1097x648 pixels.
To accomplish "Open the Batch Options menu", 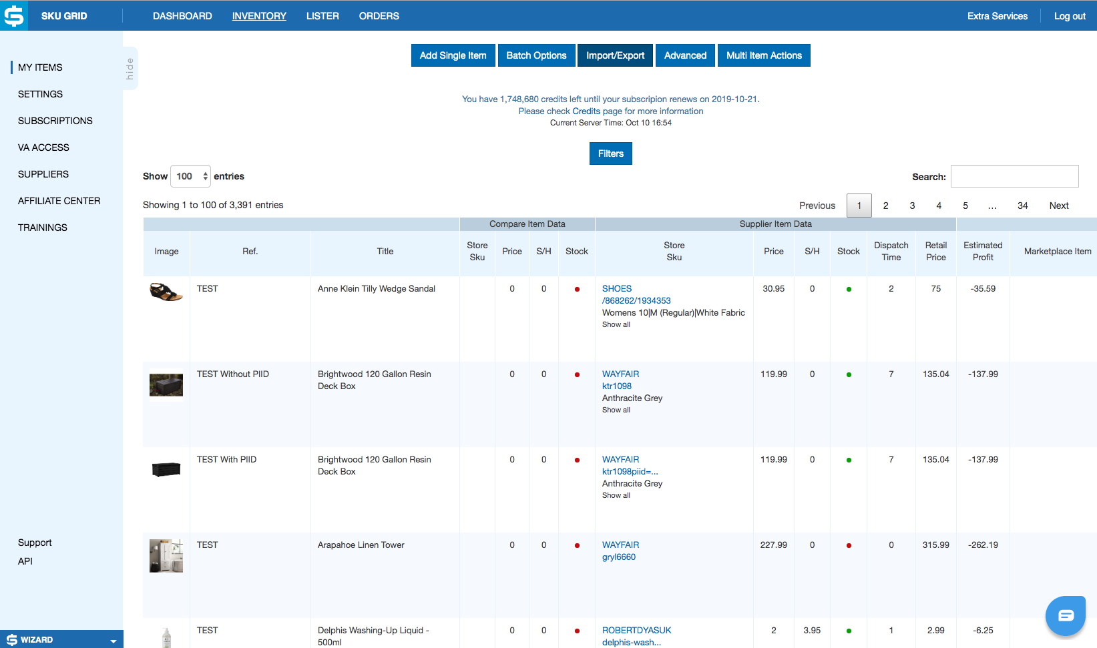I will 536,55.
